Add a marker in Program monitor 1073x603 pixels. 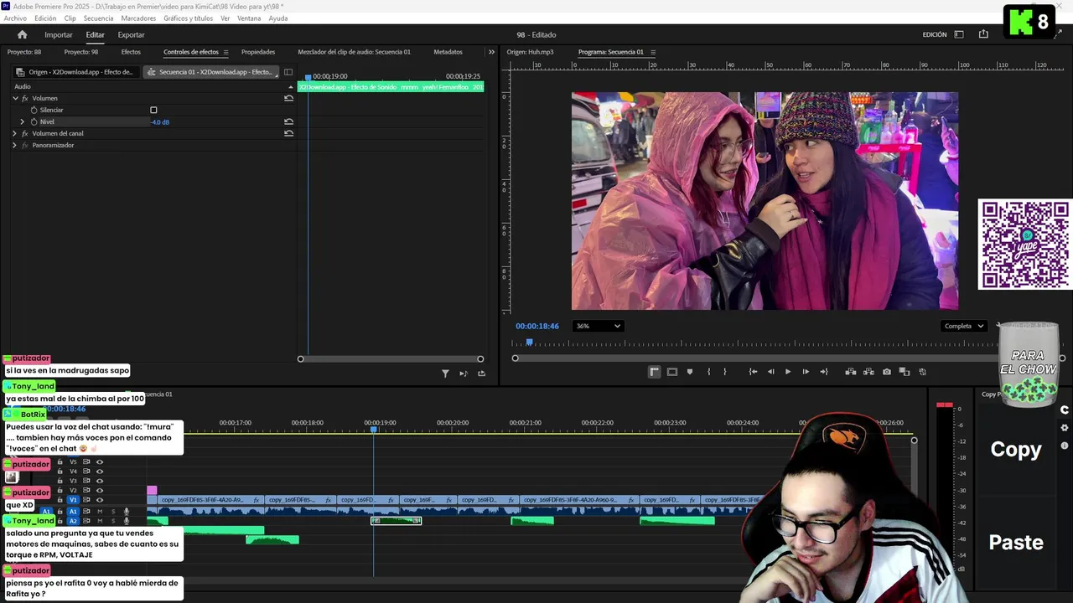(690, 372)
